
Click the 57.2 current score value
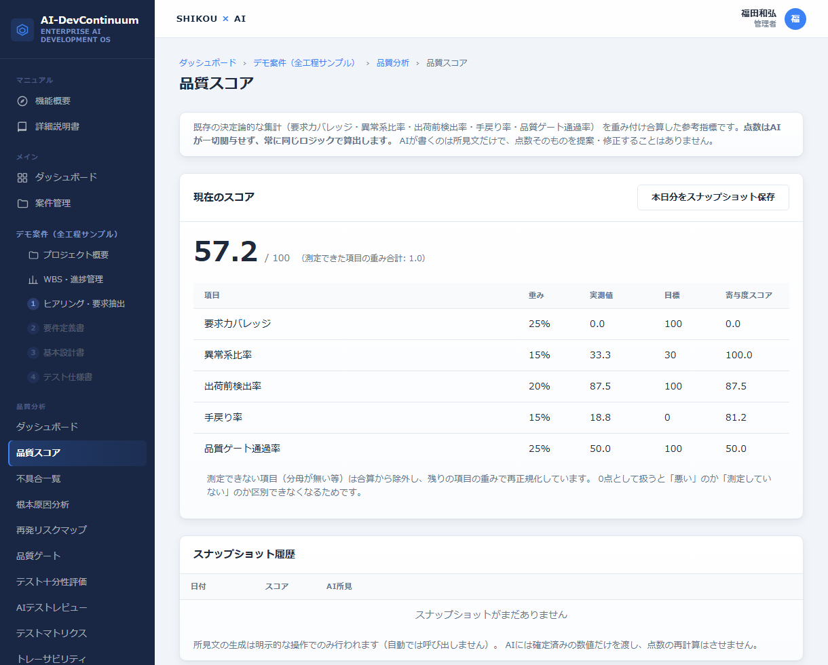(x=226, y=252)
